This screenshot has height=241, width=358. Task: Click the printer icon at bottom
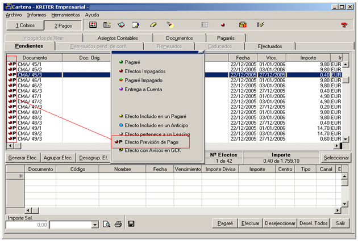tap(118, 224)
